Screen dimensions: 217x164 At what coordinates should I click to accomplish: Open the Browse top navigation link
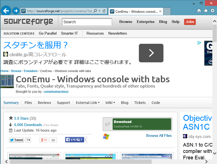(x=126, y=22)
